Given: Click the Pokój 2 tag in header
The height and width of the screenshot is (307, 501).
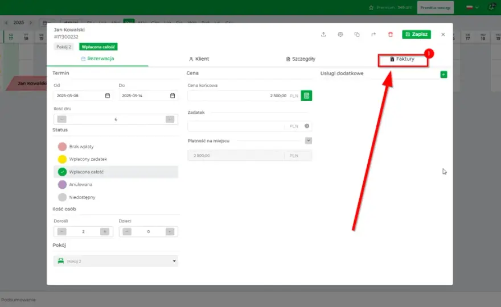Looking at the screenshot, I should [x=64, y=47].
